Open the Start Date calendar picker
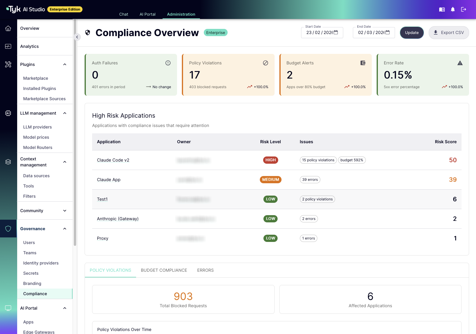Image resolution: width=476 pixels, height=334 pixels. click(336, 32)
